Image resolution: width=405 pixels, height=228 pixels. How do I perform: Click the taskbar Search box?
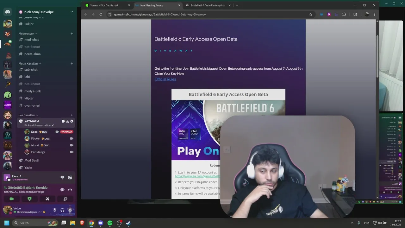tap(34, 223)
